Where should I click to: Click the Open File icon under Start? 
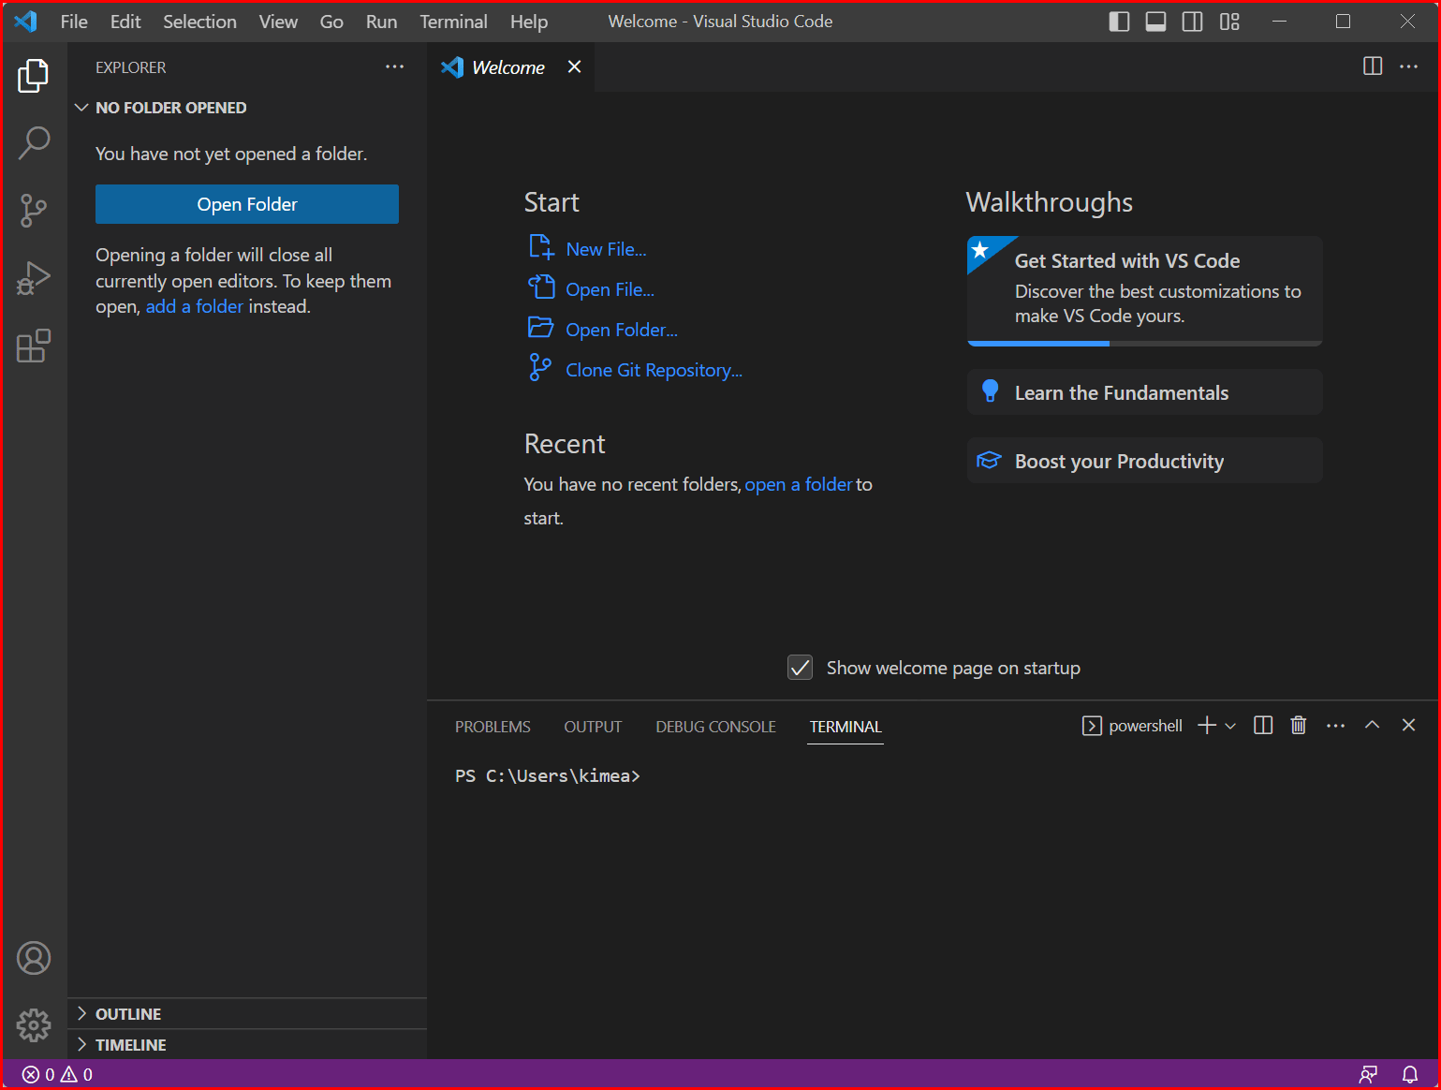pyautogui.click(x=540, y=287)
